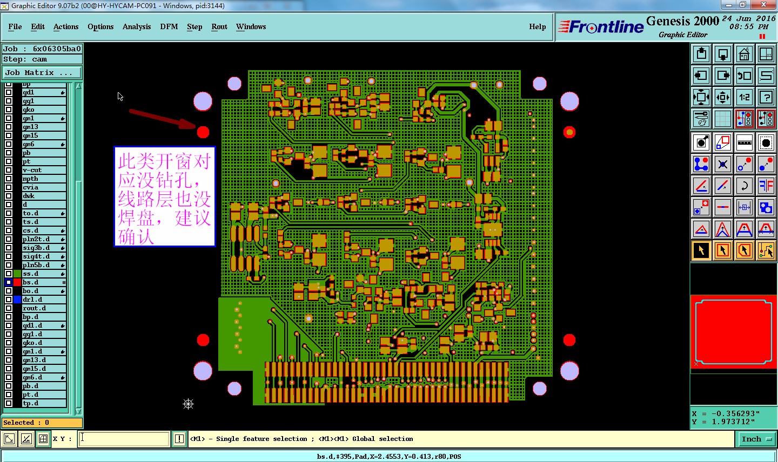Toggle the gd1 layer checkbox
Viewport: 778px width, 462px height.
9,92
